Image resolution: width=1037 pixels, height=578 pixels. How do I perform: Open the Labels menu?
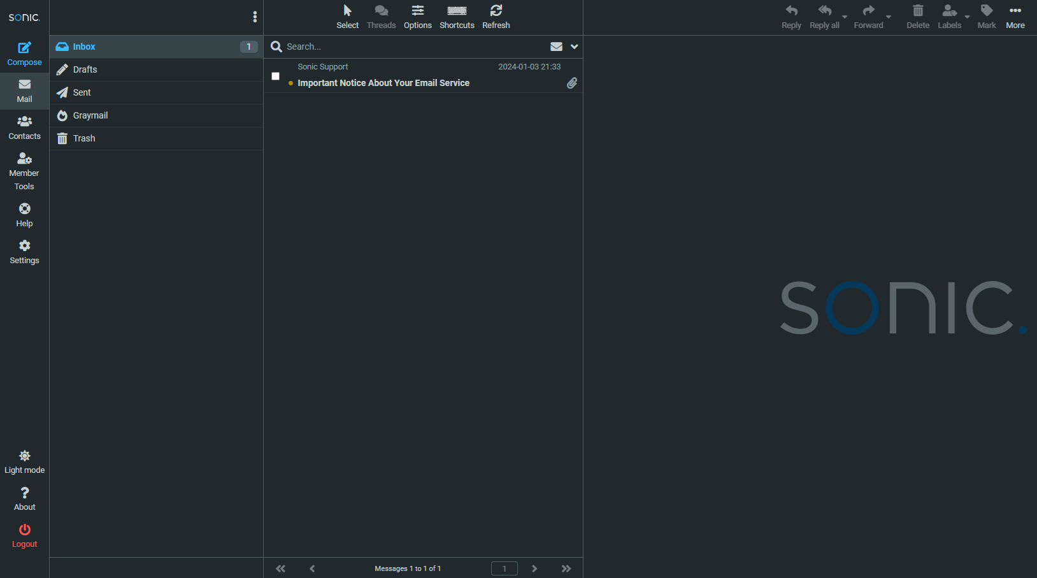pos(949,17)
